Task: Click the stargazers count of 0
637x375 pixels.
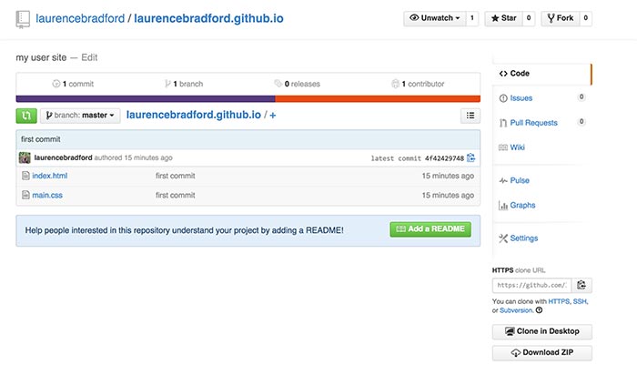Action: coord(529,18)
